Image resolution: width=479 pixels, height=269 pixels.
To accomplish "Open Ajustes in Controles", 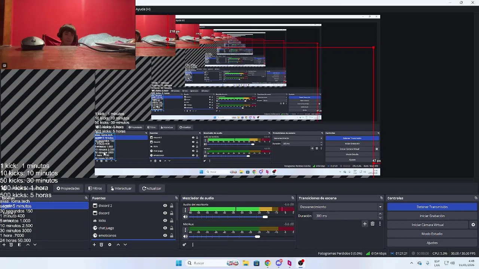I will click(432, 243).
